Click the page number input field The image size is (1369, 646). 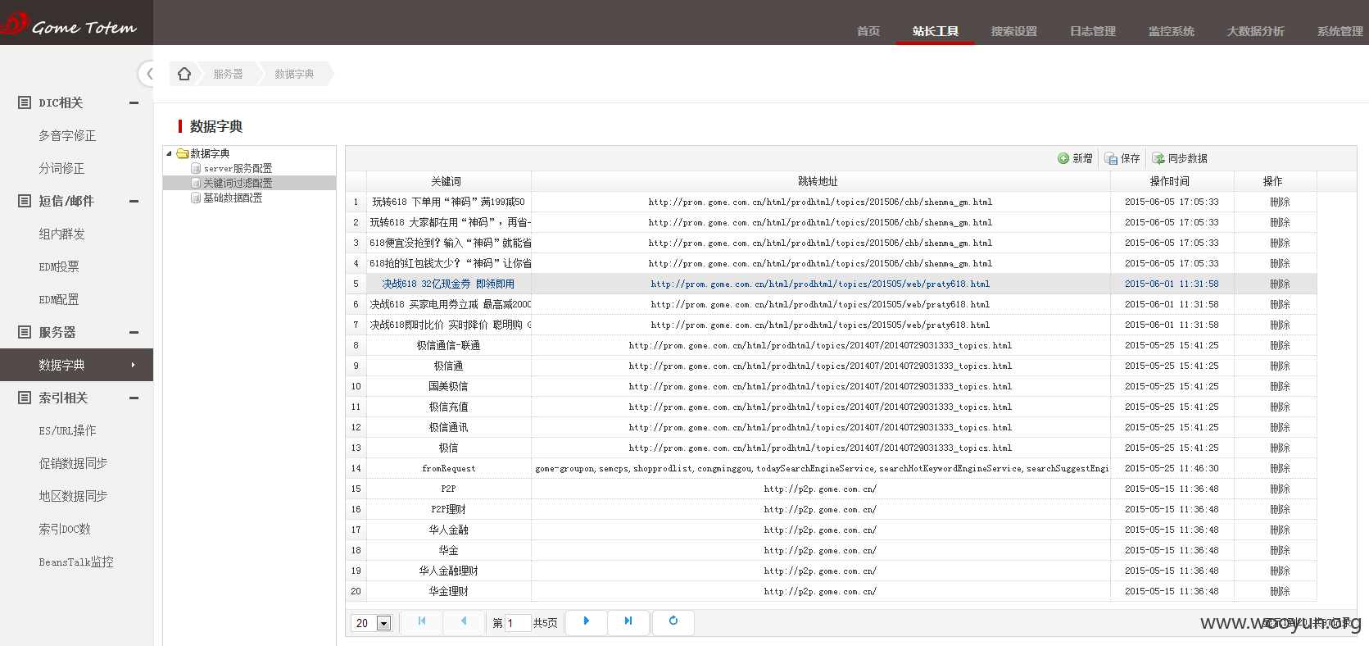click(518, 623)
